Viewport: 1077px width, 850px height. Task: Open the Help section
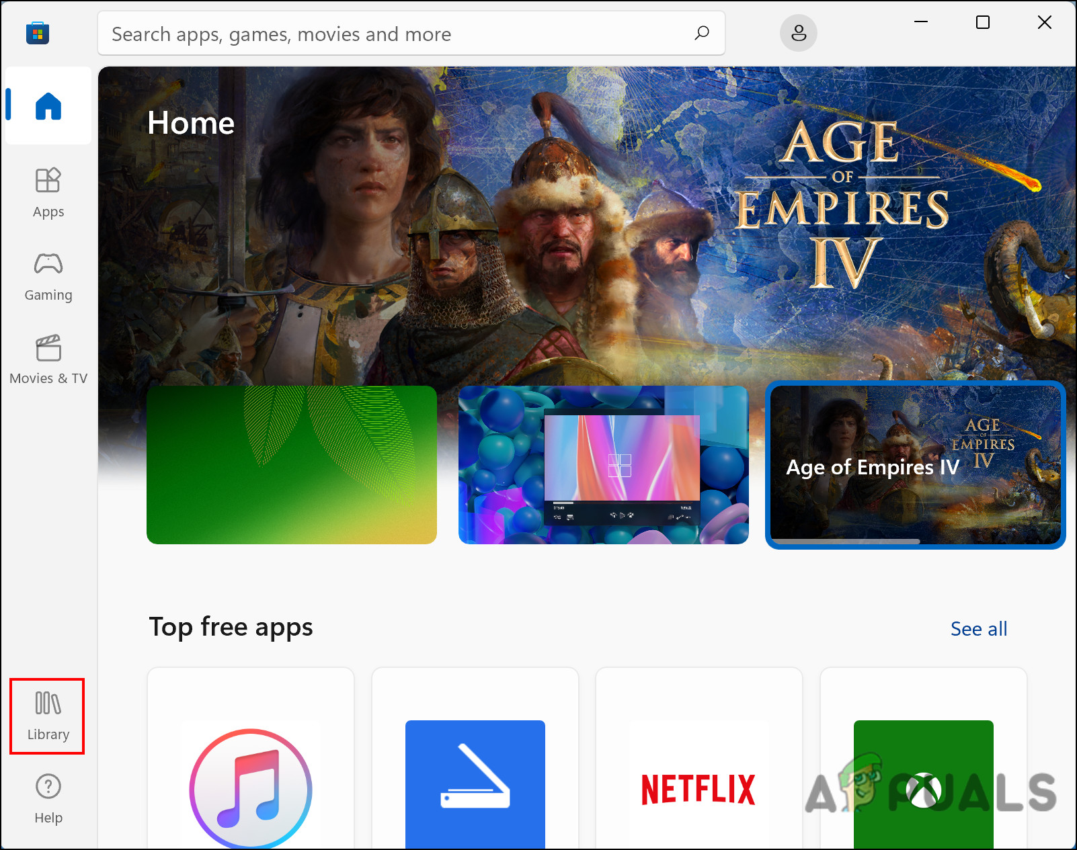pos(48,799)
